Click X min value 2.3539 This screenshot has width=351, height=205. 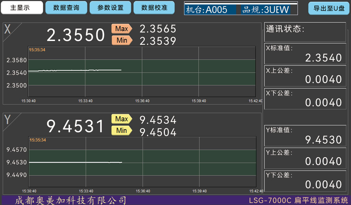pos(158,41)
